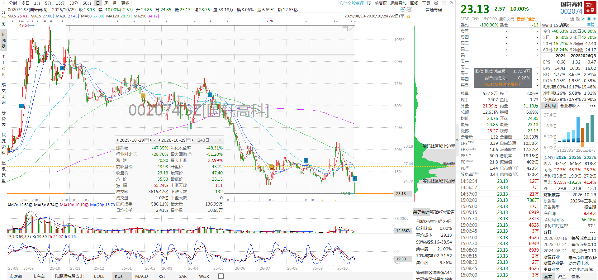Select the 分时图 side tab
598x280 pixels.
[3, 18]
